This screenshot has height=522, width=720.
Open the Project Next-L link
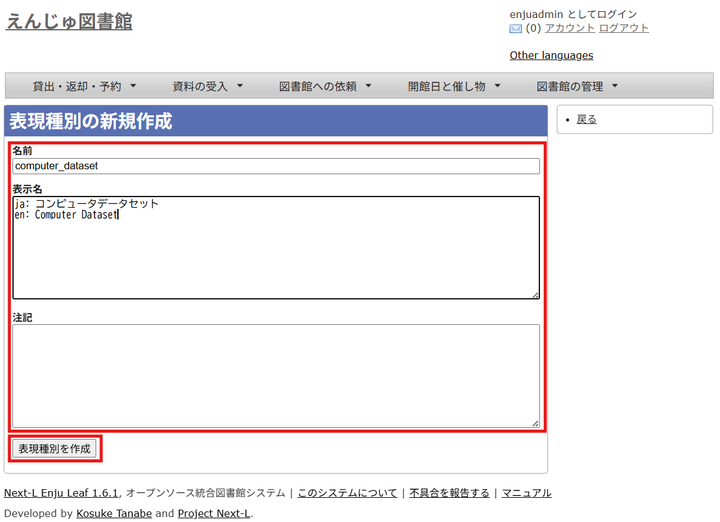(214, 514)
